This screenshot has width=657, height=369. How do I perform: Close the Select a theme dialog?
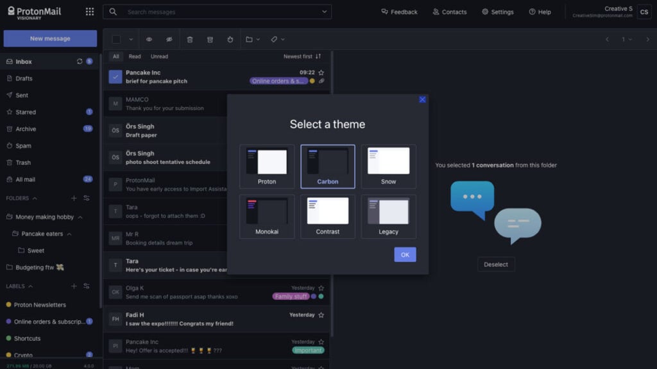click(422, 99)
